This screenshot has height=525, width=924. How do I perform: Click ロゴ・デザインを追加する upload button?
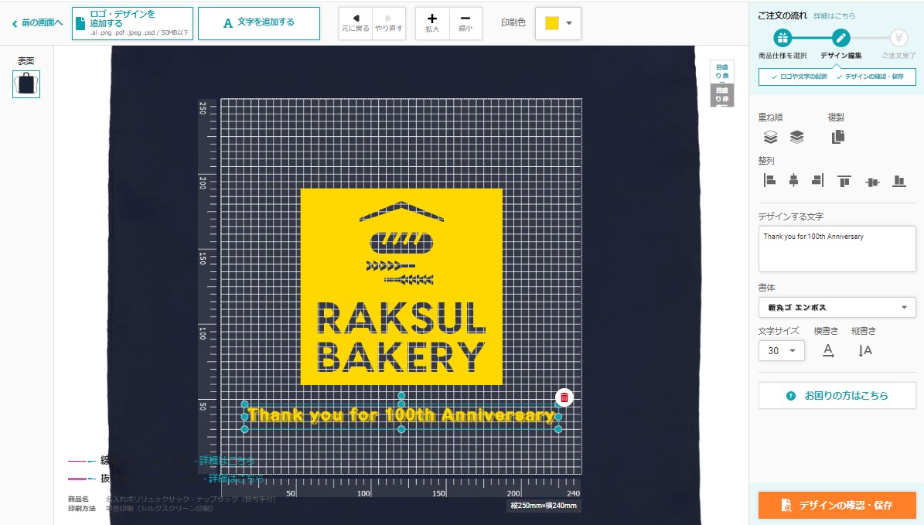(132, 23)
